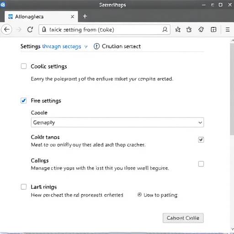This screenshot has height=234, width=234.
Task: Click the icon beside Uow to patling
Action: pyautogui.click(x=139, y=195)
